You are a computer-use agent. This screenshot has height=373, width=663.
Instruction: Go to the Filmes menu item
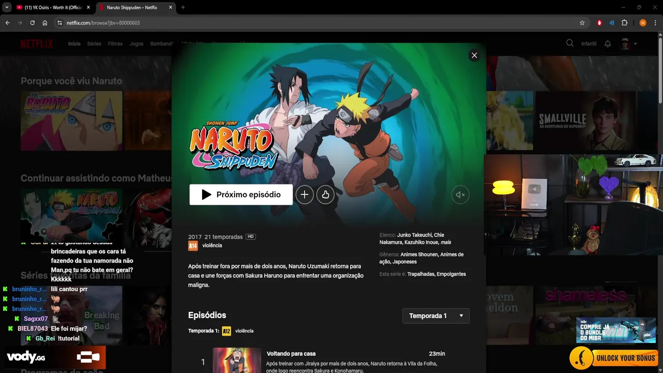[x=116, y=44]
